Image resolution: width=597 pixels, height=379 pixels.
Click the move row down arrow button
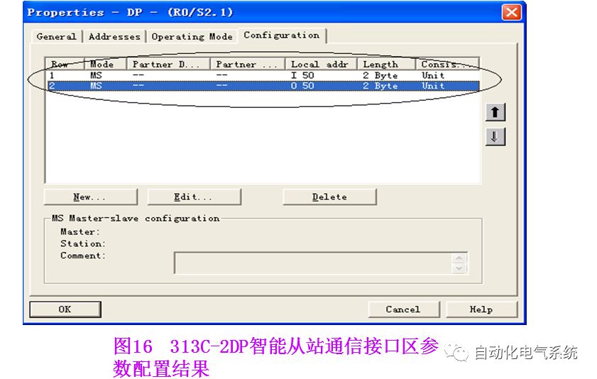point(495,136)
